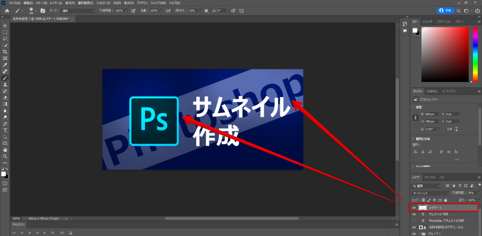Click the export share icon top right
Screen dimensions: 482x236
(x=477, y=10)
